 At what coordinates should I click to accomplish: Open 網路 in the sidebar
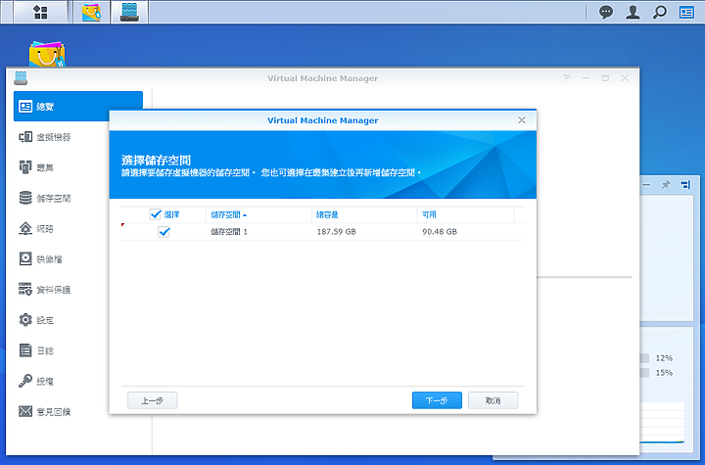coord(36,228)
